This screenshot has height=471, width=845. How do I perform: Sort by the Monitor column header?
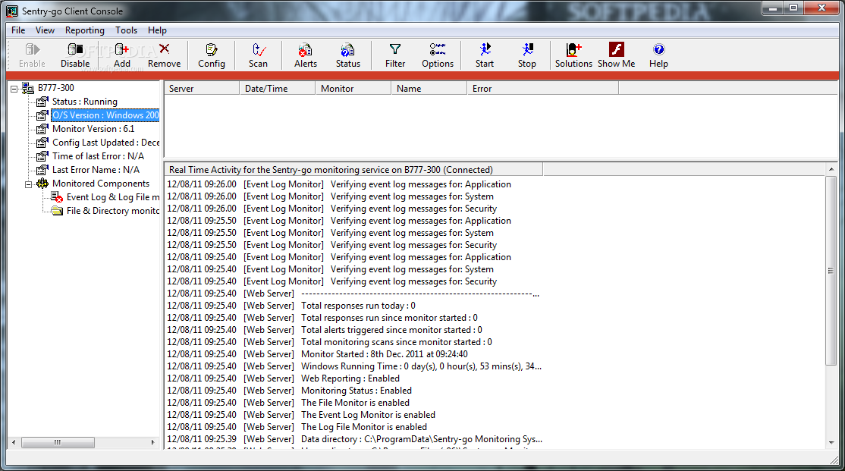point(353,89)
